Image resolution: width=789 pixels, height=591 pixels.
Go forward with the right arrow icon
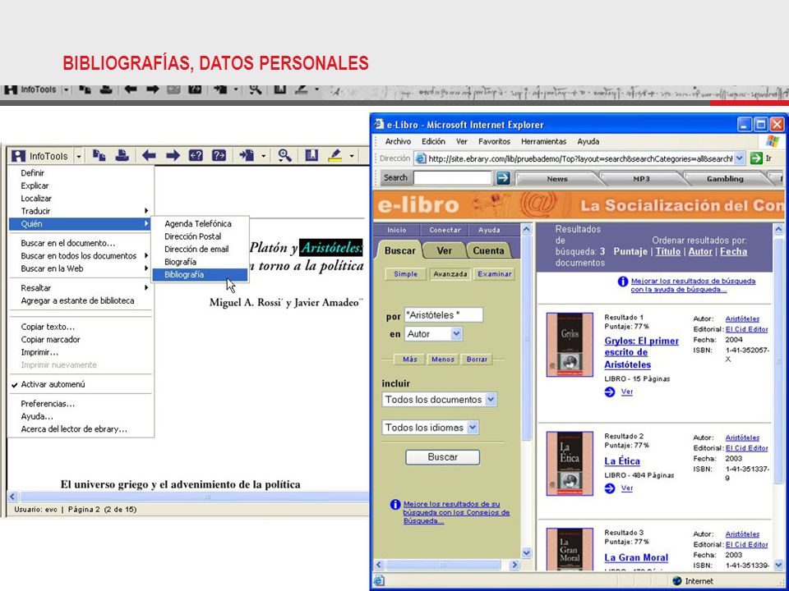click(173, 156)
